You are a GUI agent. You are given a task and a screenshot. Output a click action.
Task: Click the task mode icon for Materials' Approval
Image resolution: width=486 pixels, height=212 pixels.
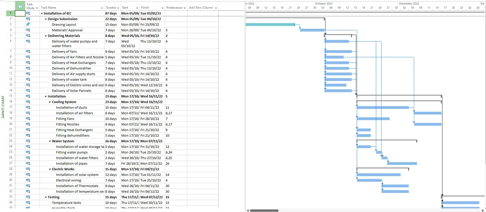28,30
